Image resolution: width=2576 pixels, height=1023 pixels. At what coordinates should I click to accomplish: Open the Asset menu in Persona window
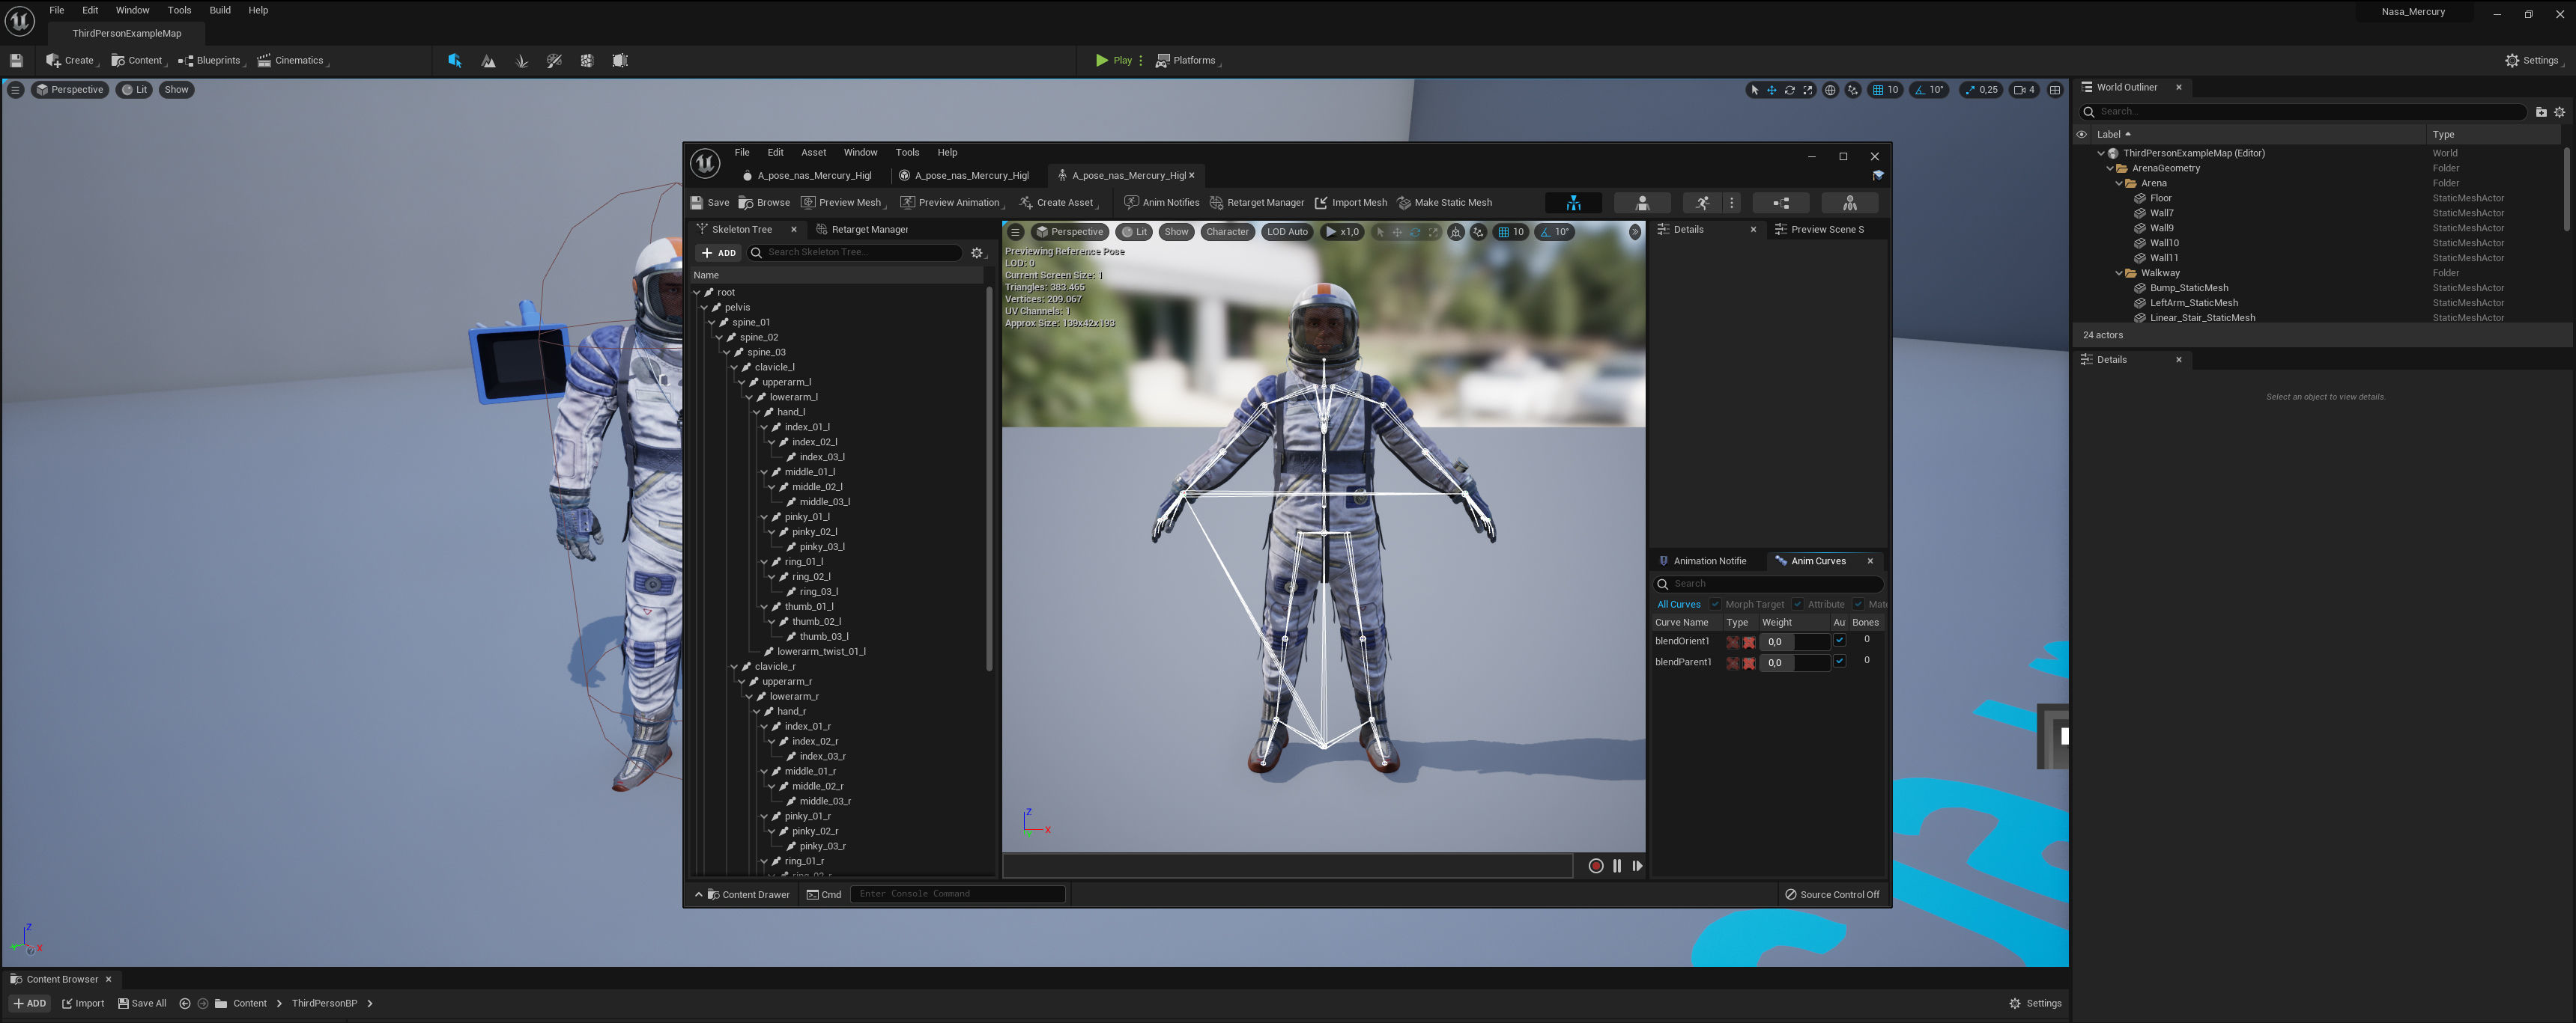point(813,153)
